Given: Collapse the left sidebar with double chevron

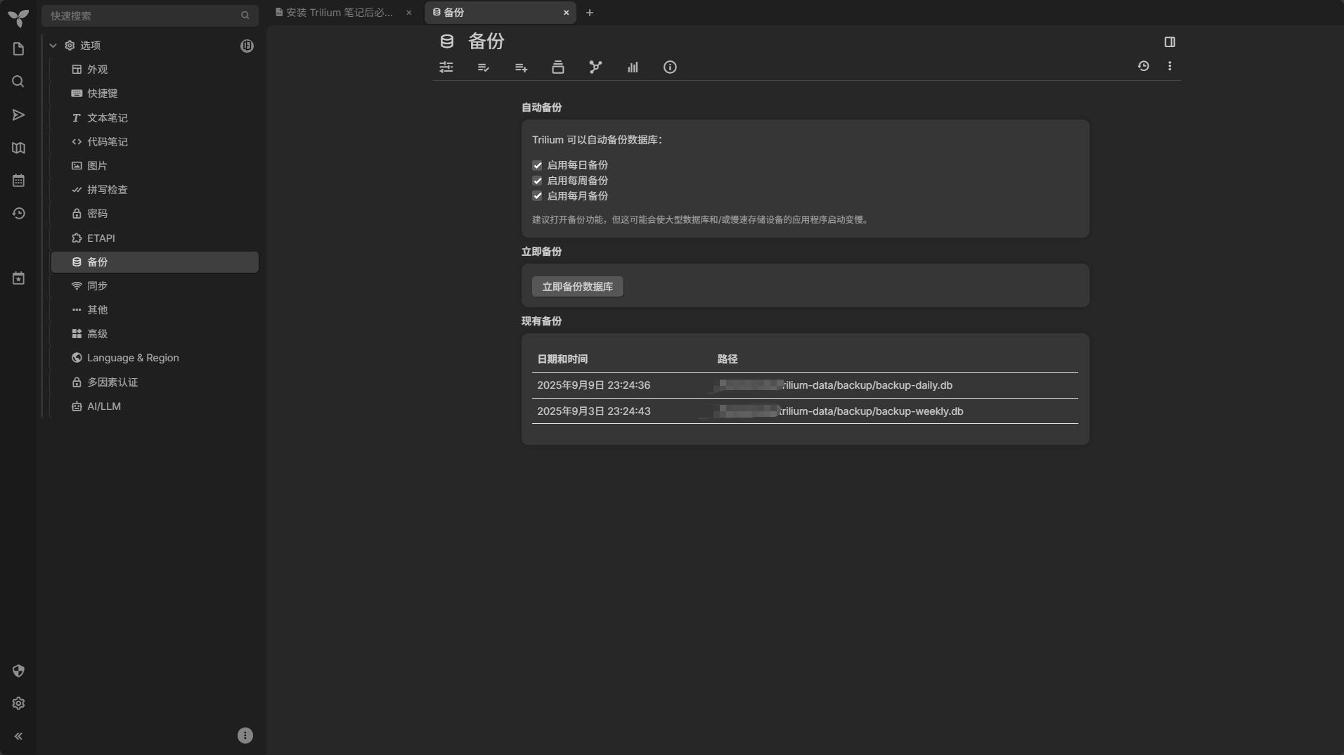Looking at the screenshot, I should pos(18,736).
